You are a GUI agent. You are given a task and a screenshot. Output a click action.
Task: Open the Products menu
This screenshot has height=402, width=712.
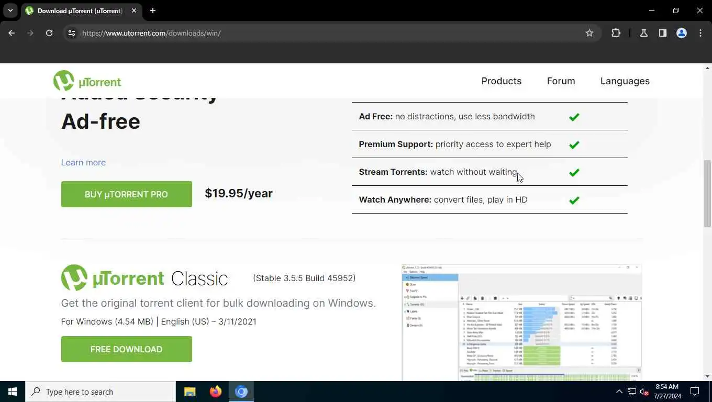click(501, 81)
